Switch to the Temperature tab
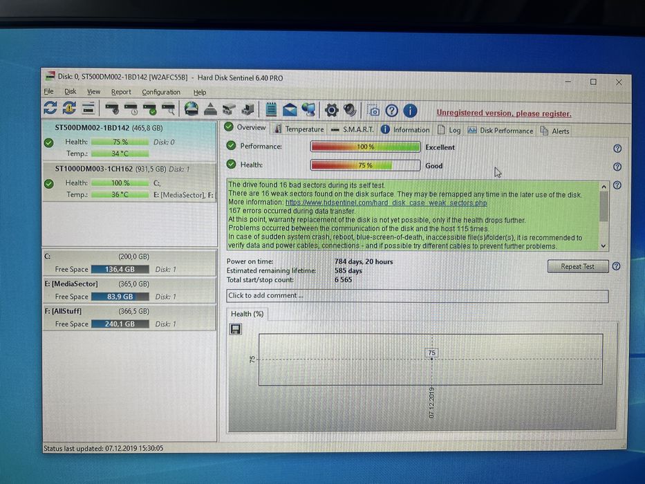Screen dimensions: 645x484 coord(299,129)
